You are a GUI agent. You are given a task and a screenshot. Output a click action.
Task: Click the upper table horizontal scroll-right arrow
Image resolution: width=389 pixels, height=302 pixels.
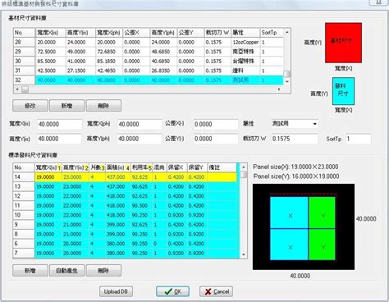279,89
